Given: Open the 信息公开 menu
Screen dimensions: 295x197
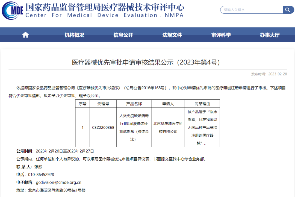Looking at the screenshot, I should point(123,35).
